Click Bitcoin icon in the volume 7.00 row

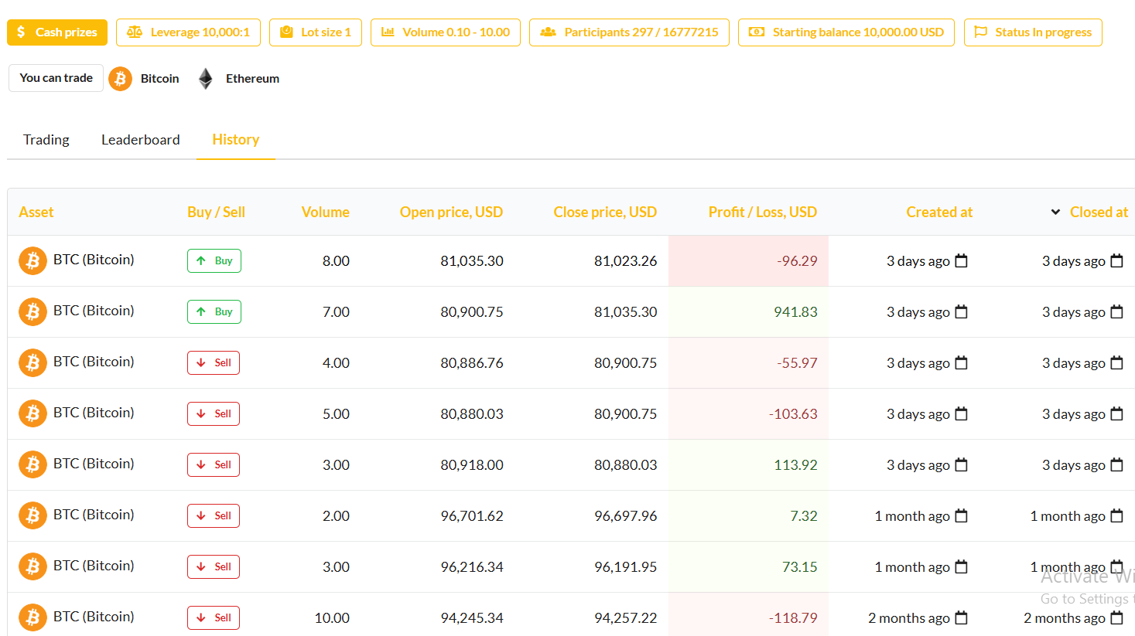[x=32, y=312]
